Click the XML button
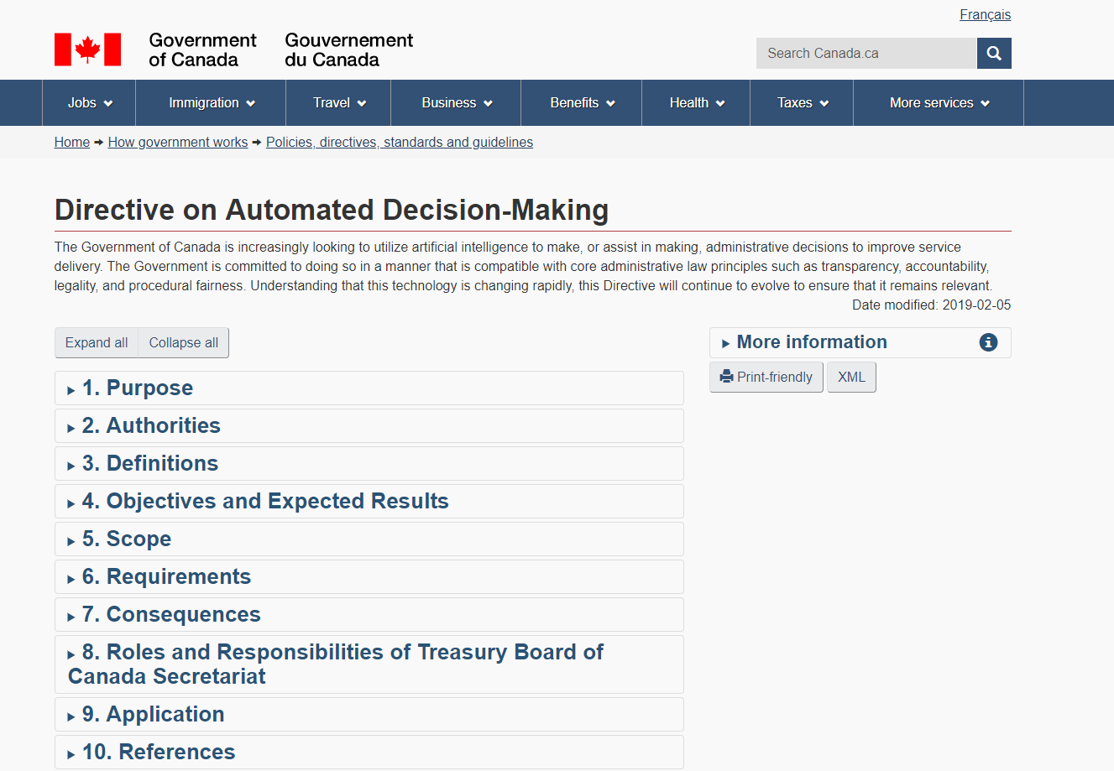The image size is (1114, 771). coord(851,377)
